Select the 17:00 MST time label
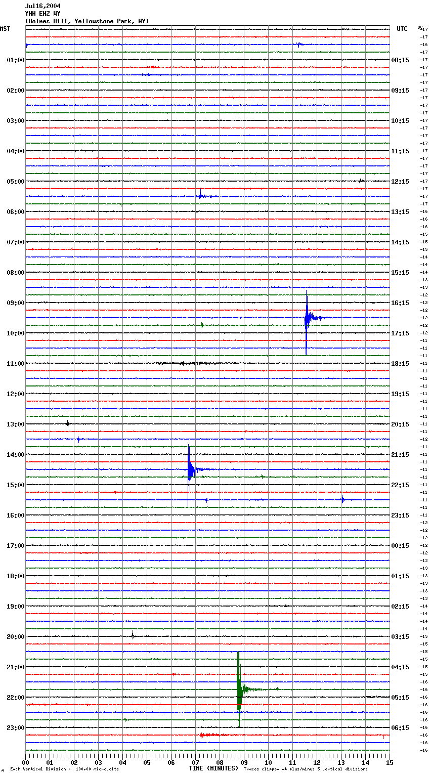Image resolution: width=430 pixels, height=776 pixels. pyautogui.click(x=16, y=546)
